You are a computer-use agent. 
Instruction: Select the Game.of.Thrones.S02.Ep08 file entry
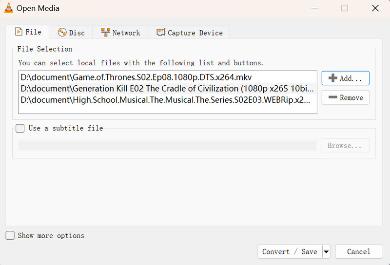tap(168, 77)
